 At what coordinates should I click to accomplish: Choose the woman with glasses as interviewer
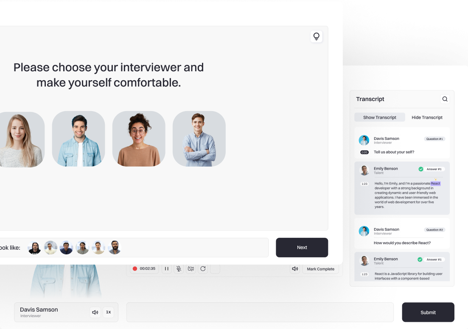tap(139, 139)
